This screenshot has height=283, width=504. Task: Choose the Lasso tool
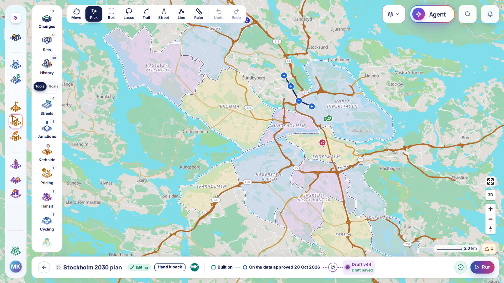pos(129,14)
